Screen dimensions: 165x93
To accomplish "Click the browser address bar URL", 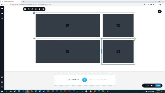I will pyautogui.click(x=35, y=5).
